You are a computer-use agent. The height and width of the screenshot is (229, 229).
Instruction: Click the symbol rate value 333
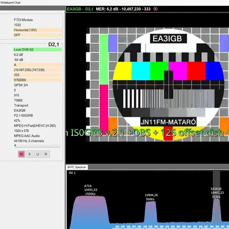click(x=38, y=75)
